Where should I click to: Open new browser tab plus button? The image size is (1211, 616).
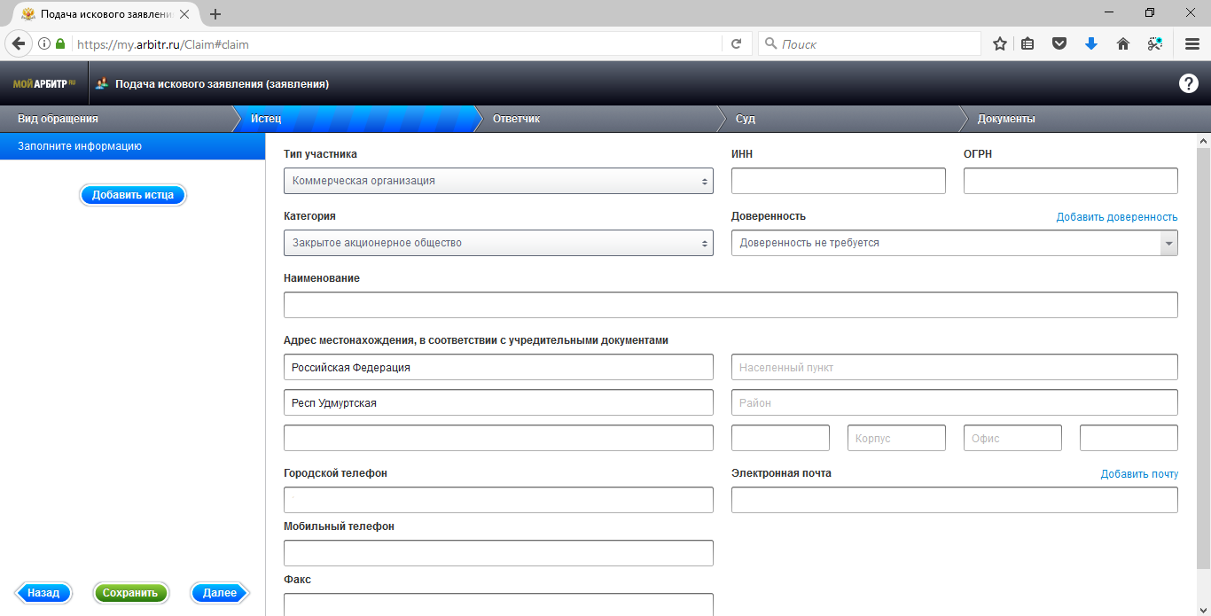215,14
